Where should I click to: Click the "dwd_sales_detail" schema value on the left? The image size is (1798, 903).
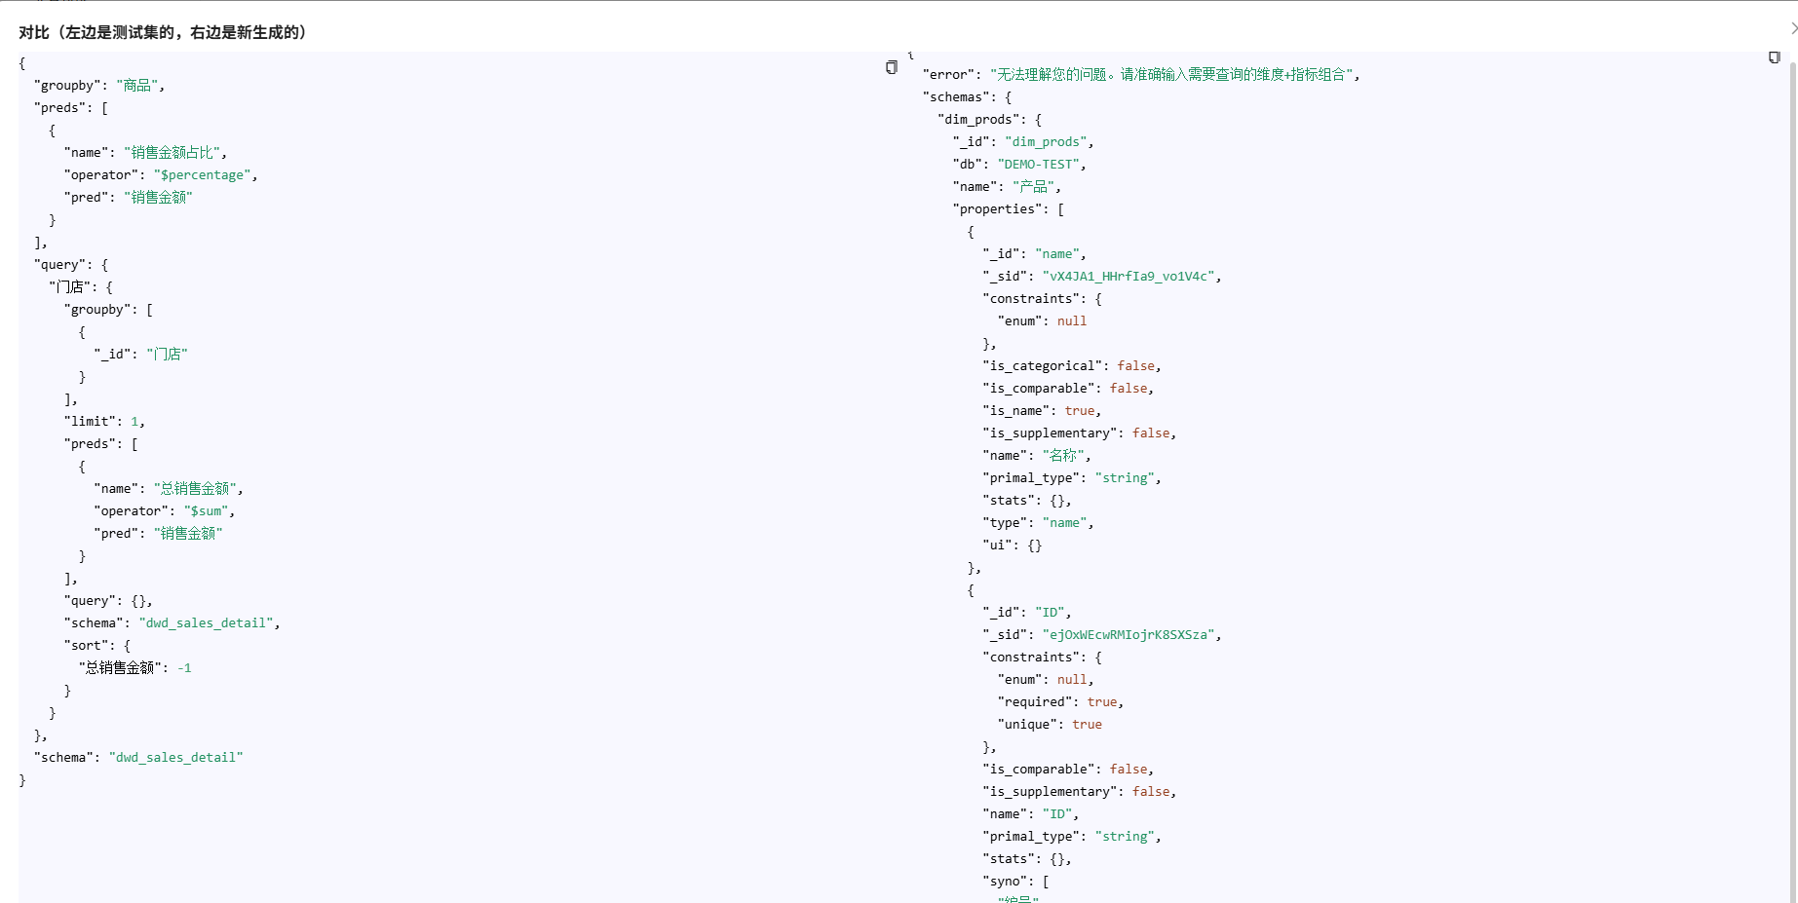pyautogui.click(x=176, y=757)
